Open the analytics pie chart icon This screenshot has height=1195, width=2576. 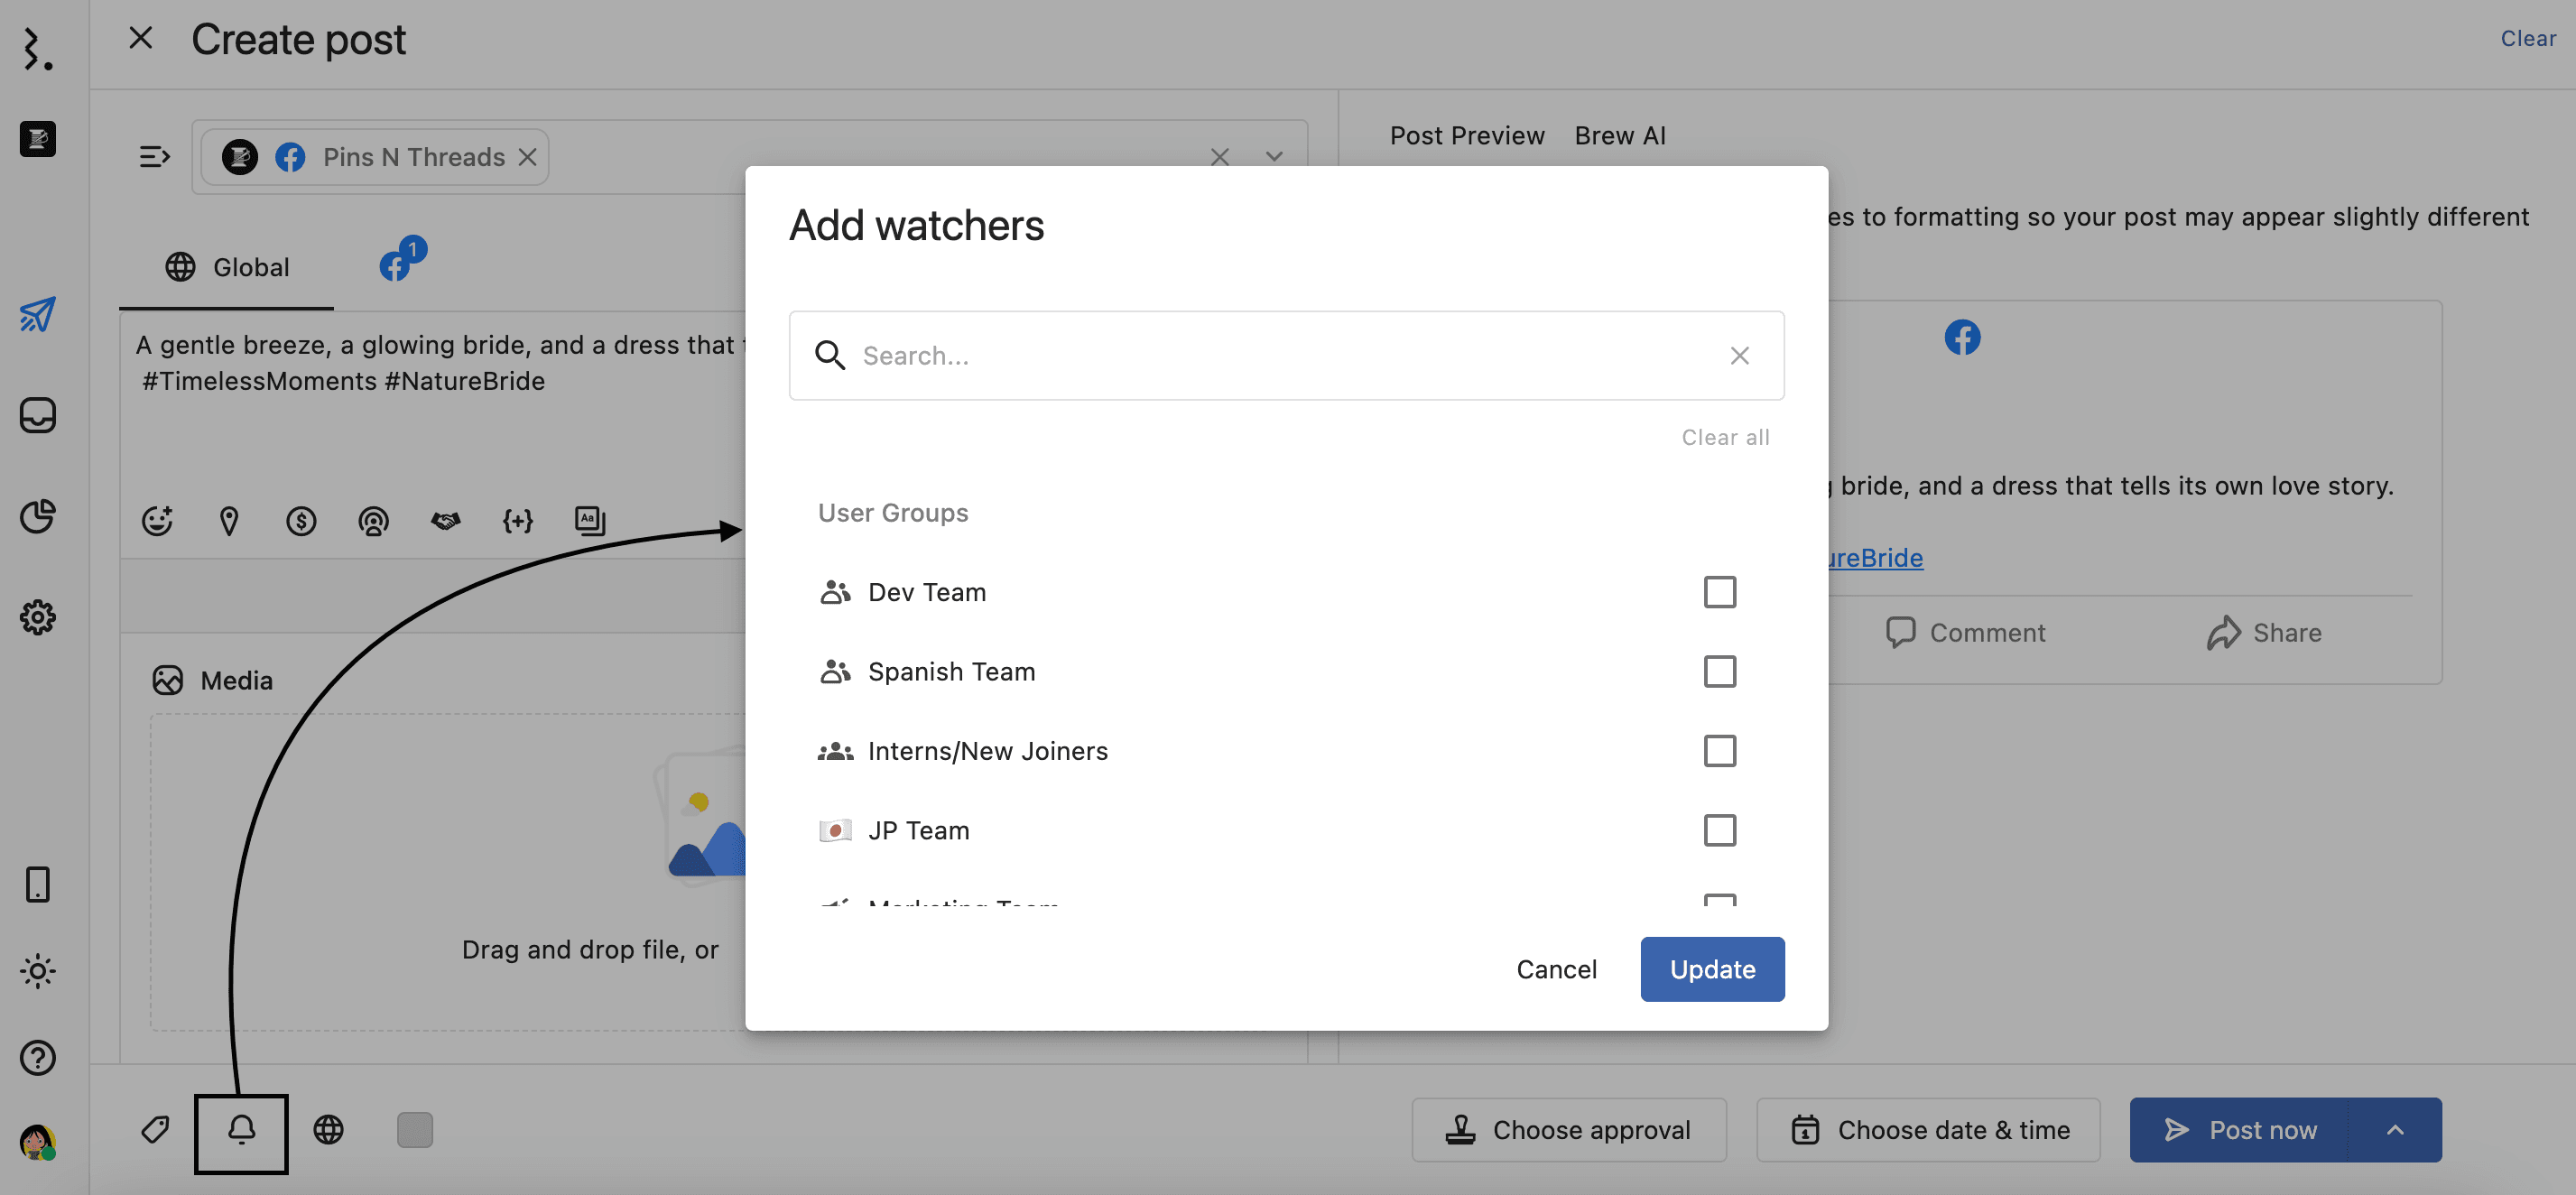(38, 516)
